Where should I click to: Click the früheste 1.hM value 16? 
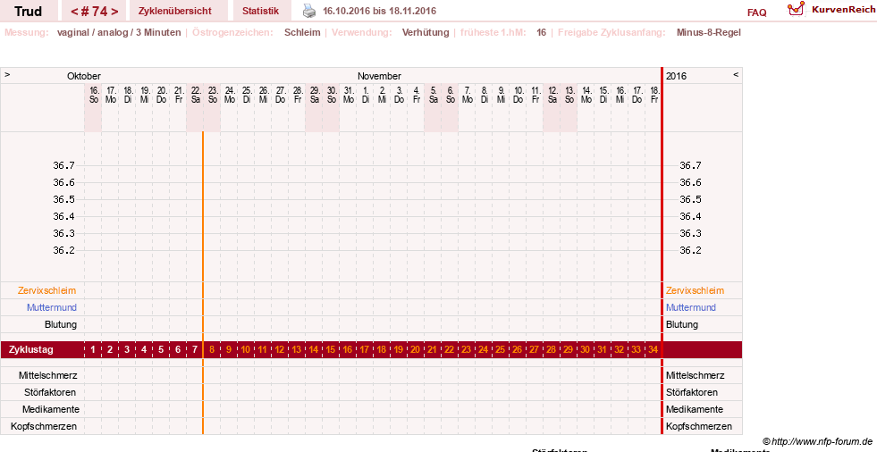click(x=542, y=32)
